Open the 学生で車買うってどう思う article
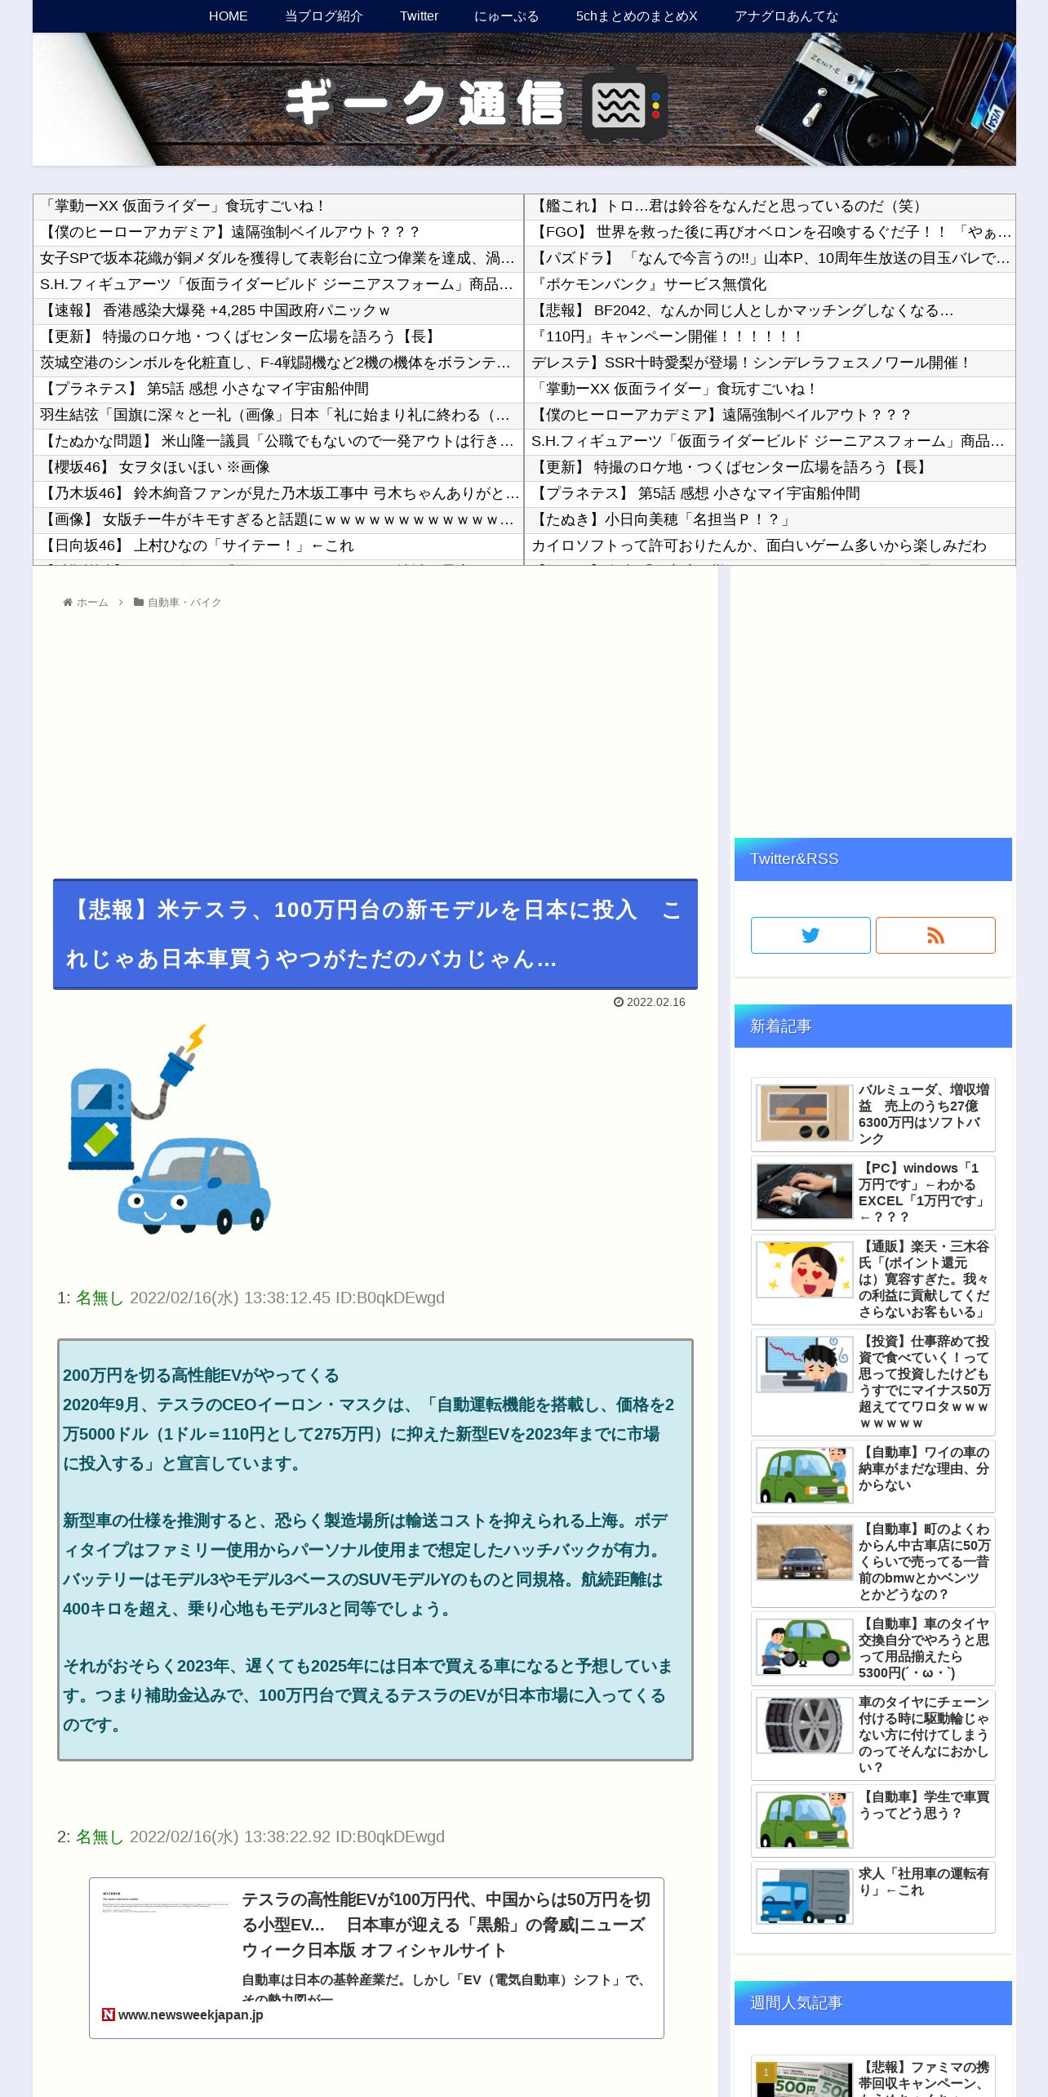1048x2097 pixels. tap(873, 1821)
